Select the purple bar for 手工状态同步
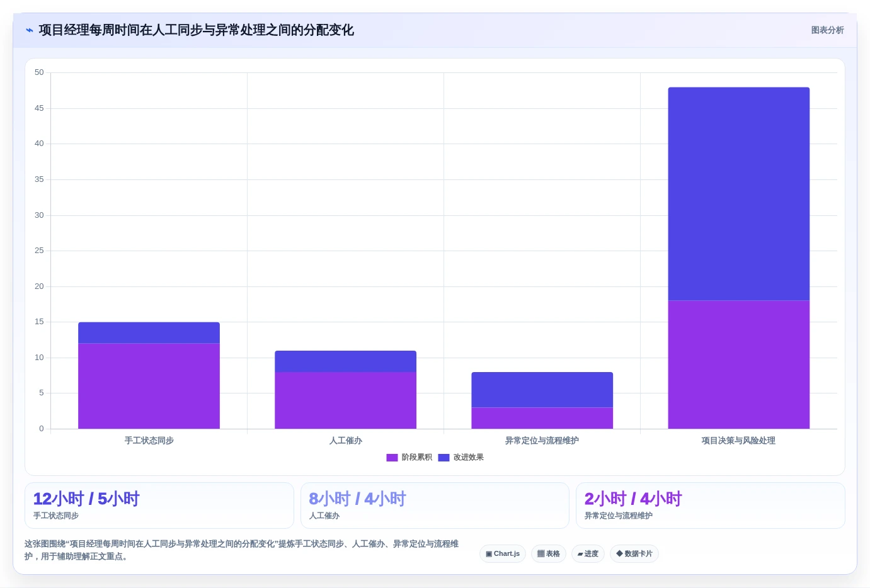 point(149,386)
